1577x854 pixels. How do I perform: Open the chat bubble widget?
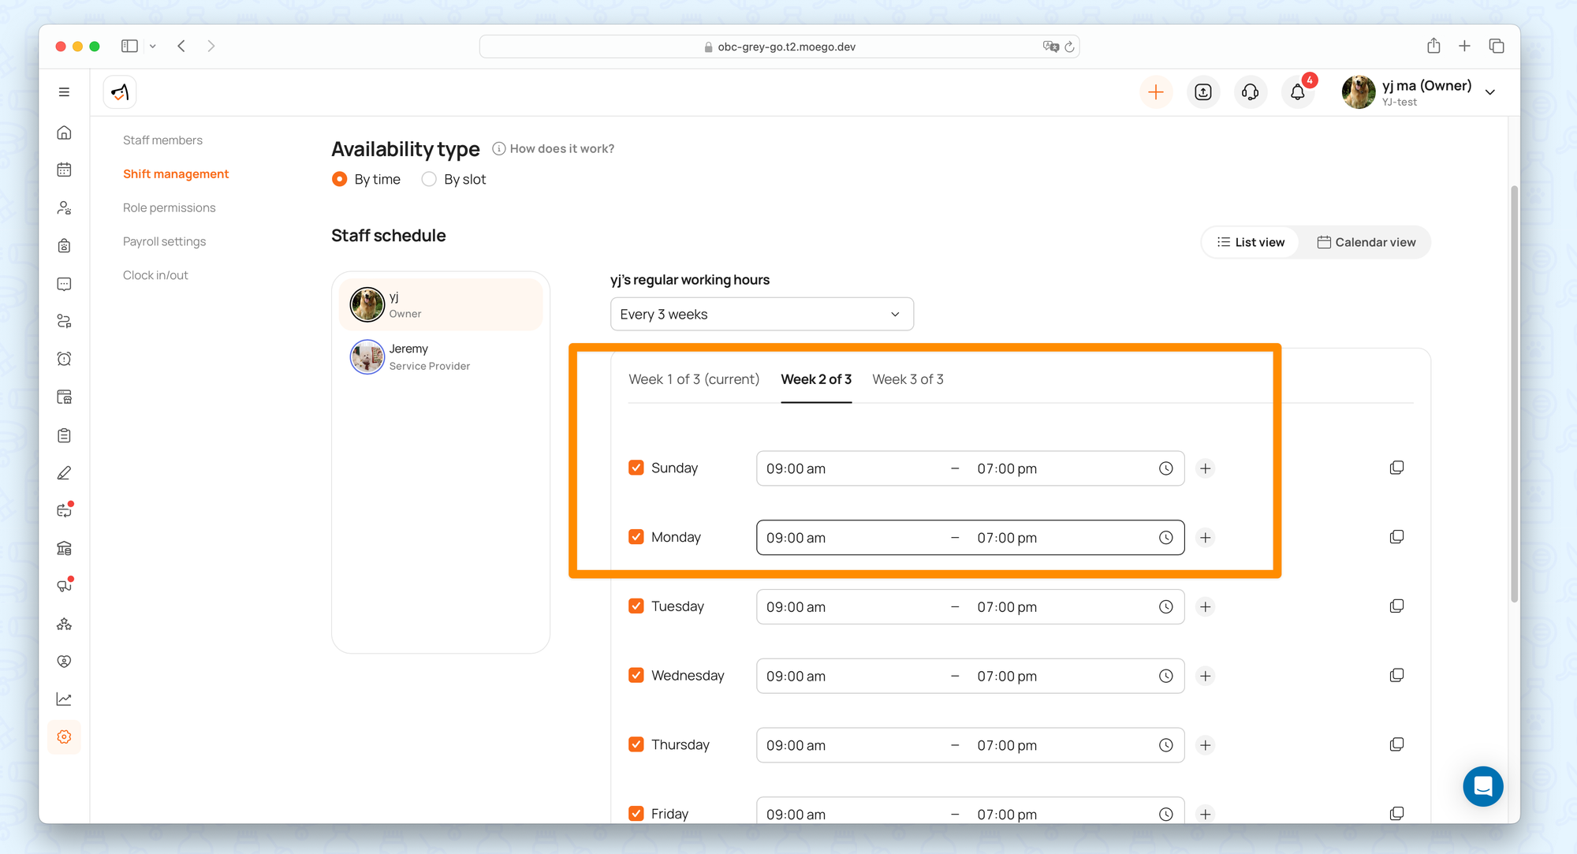pos(1482,786)
